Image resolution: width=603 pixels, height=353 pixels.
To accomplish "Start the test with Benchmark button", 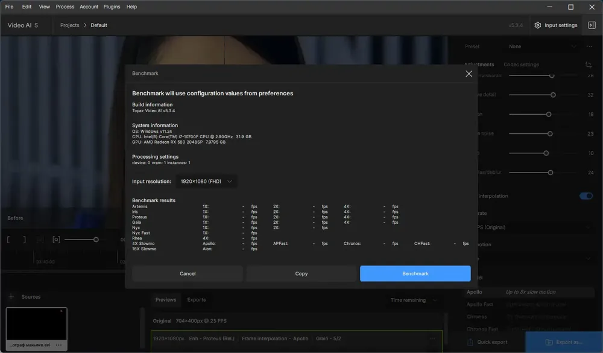I will 415,273.
